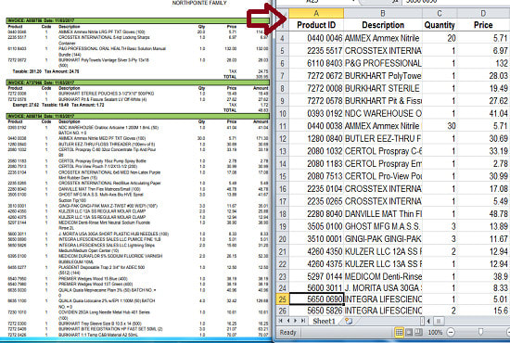Select the P&G PROFESSIONAL description cell
This screenshot has width=510, height=343.
pos(383,63)
